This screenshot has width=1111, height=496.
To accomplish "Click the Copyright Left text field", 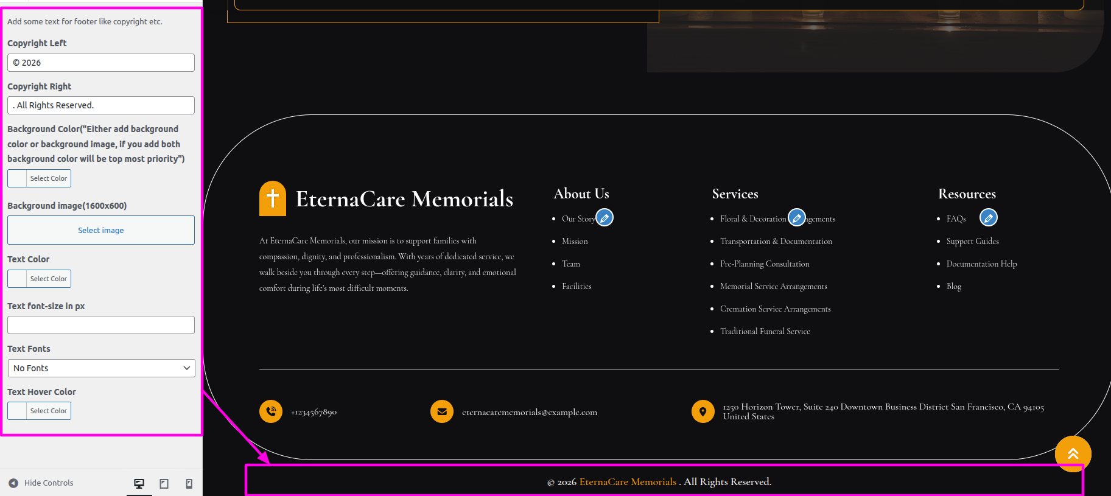I will (101, 63).
